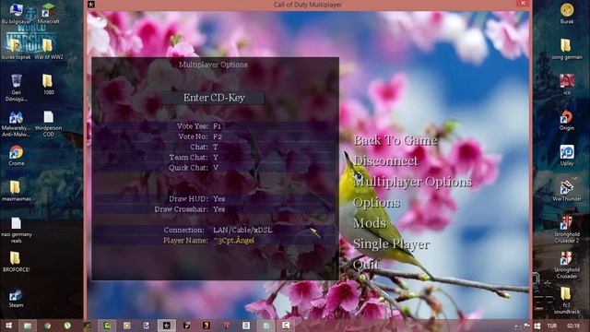Viewport: 590px width, 332px height.
Task: Open the Bu bilgisayar desktop icon
Action: click(16, 14)
